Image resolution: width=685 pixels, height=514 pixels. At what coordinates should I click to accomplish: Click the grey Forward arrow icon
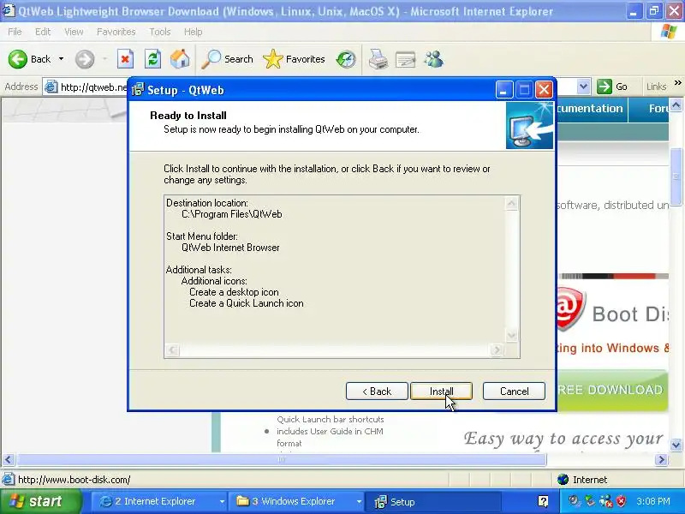point(84,59)
